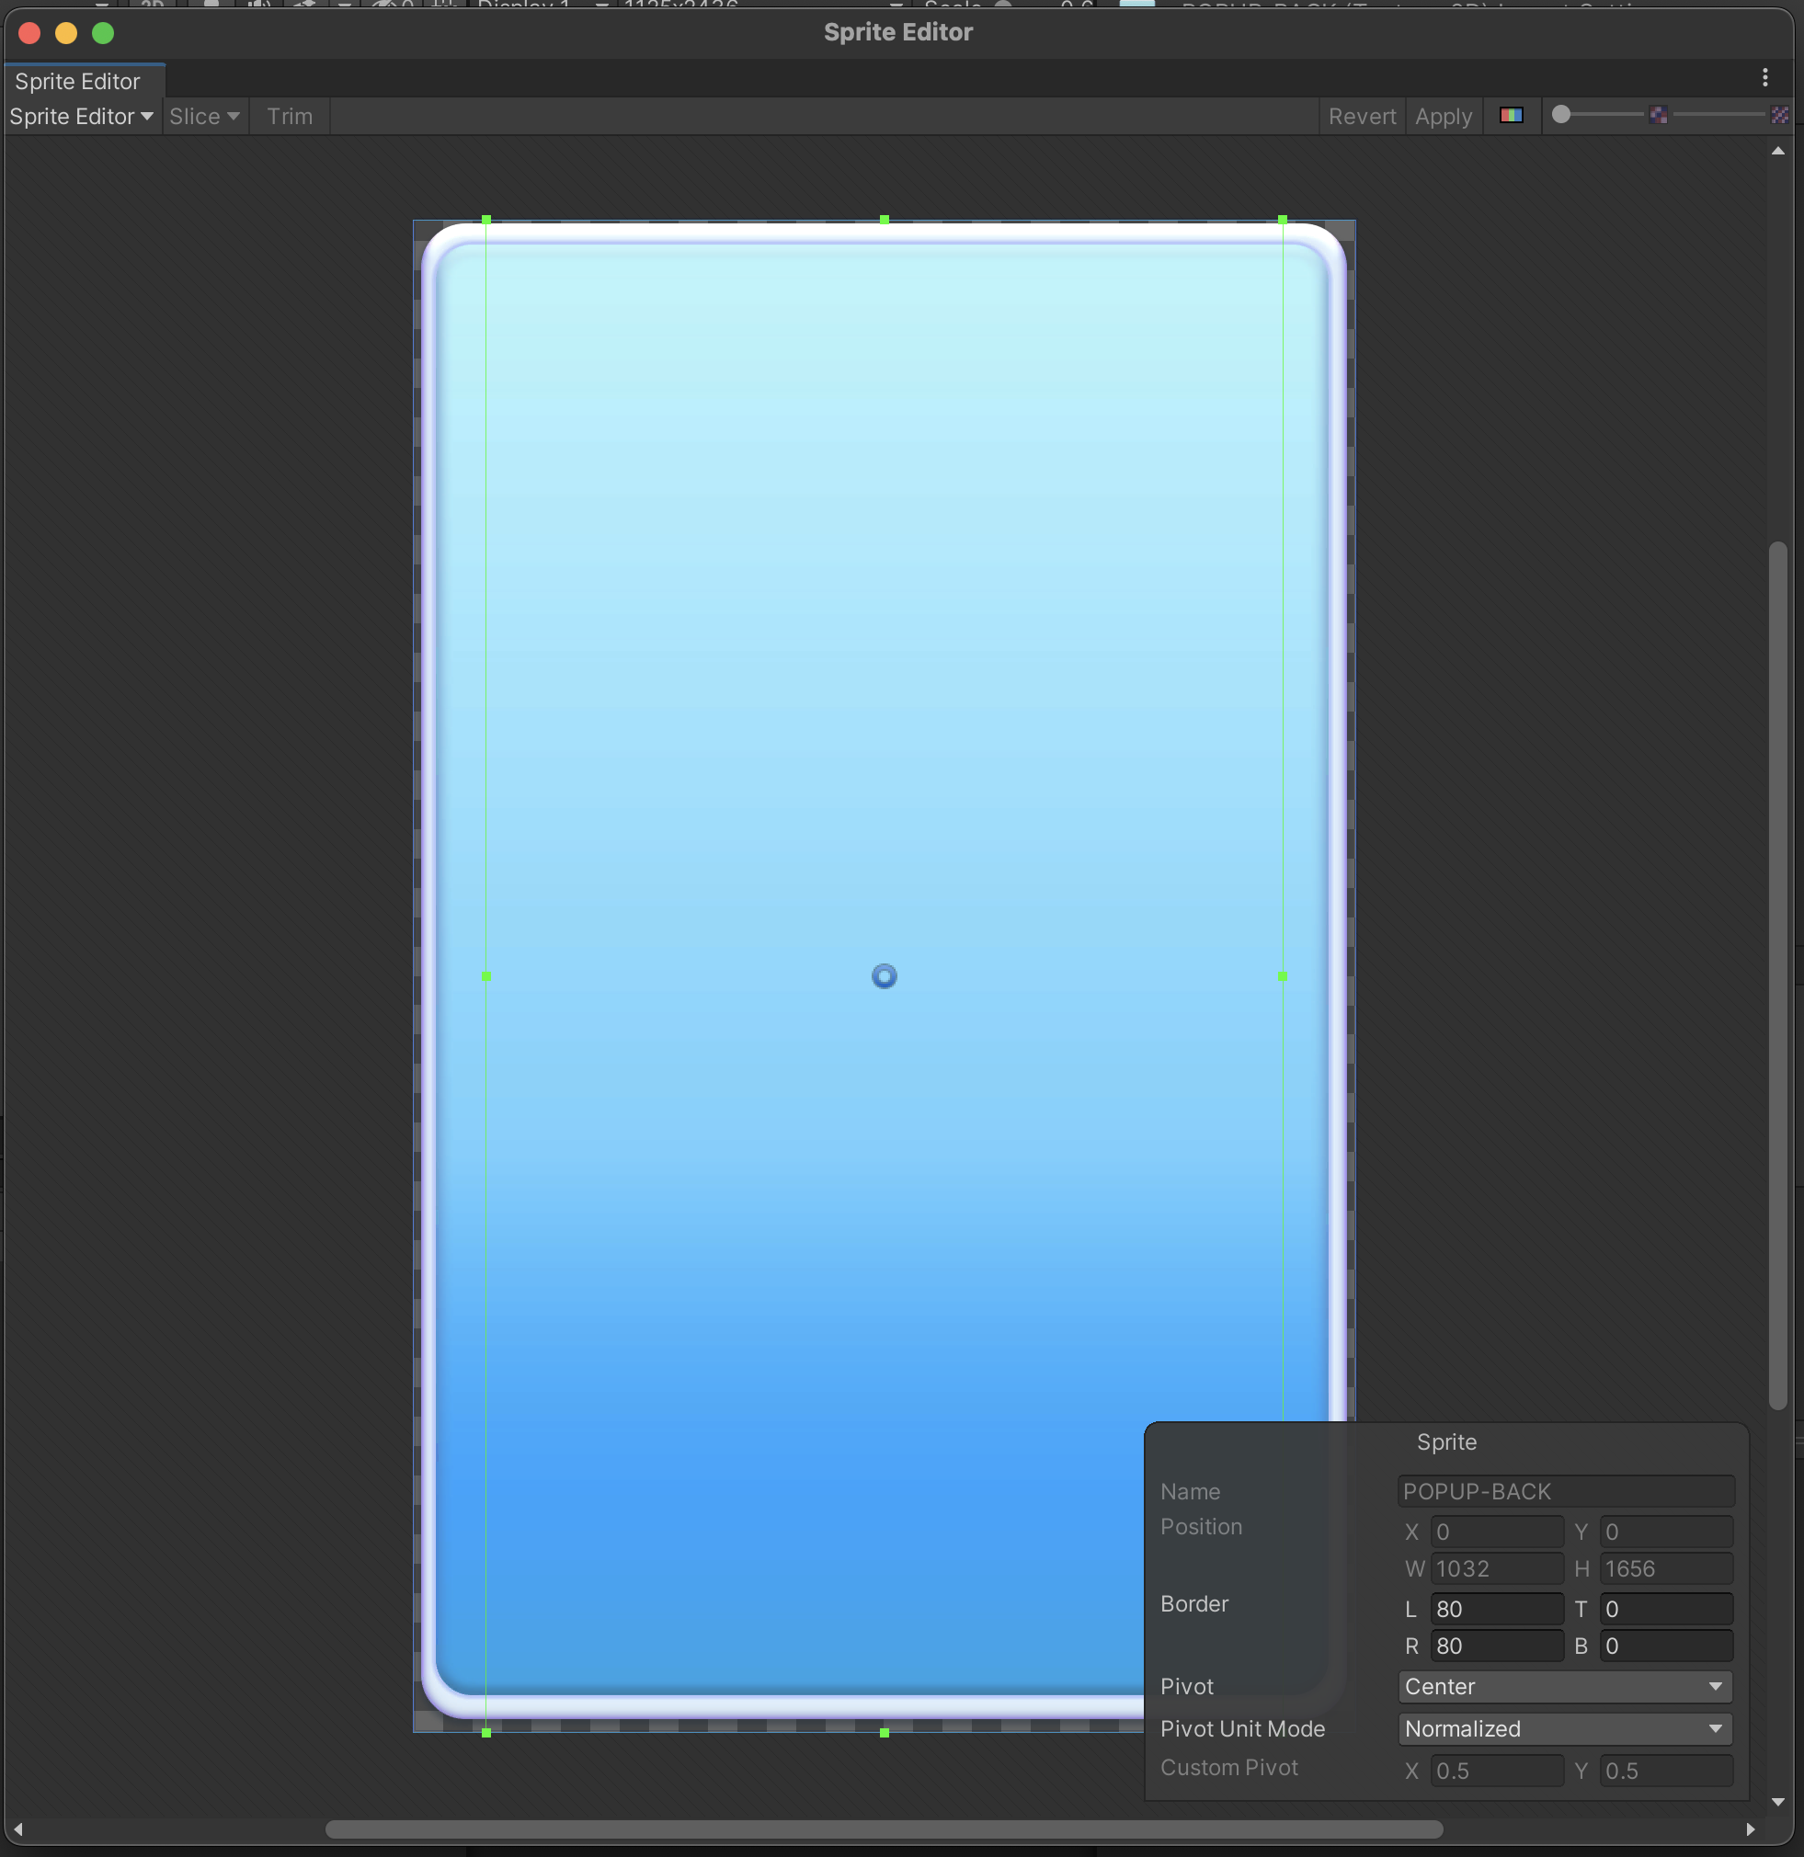Image resolution: width=1804 pixels, height=1857 pixels.
Task: Open the Pivot dropdown set to Center
Action: pyautogui.click(x=1564, y=1686)
